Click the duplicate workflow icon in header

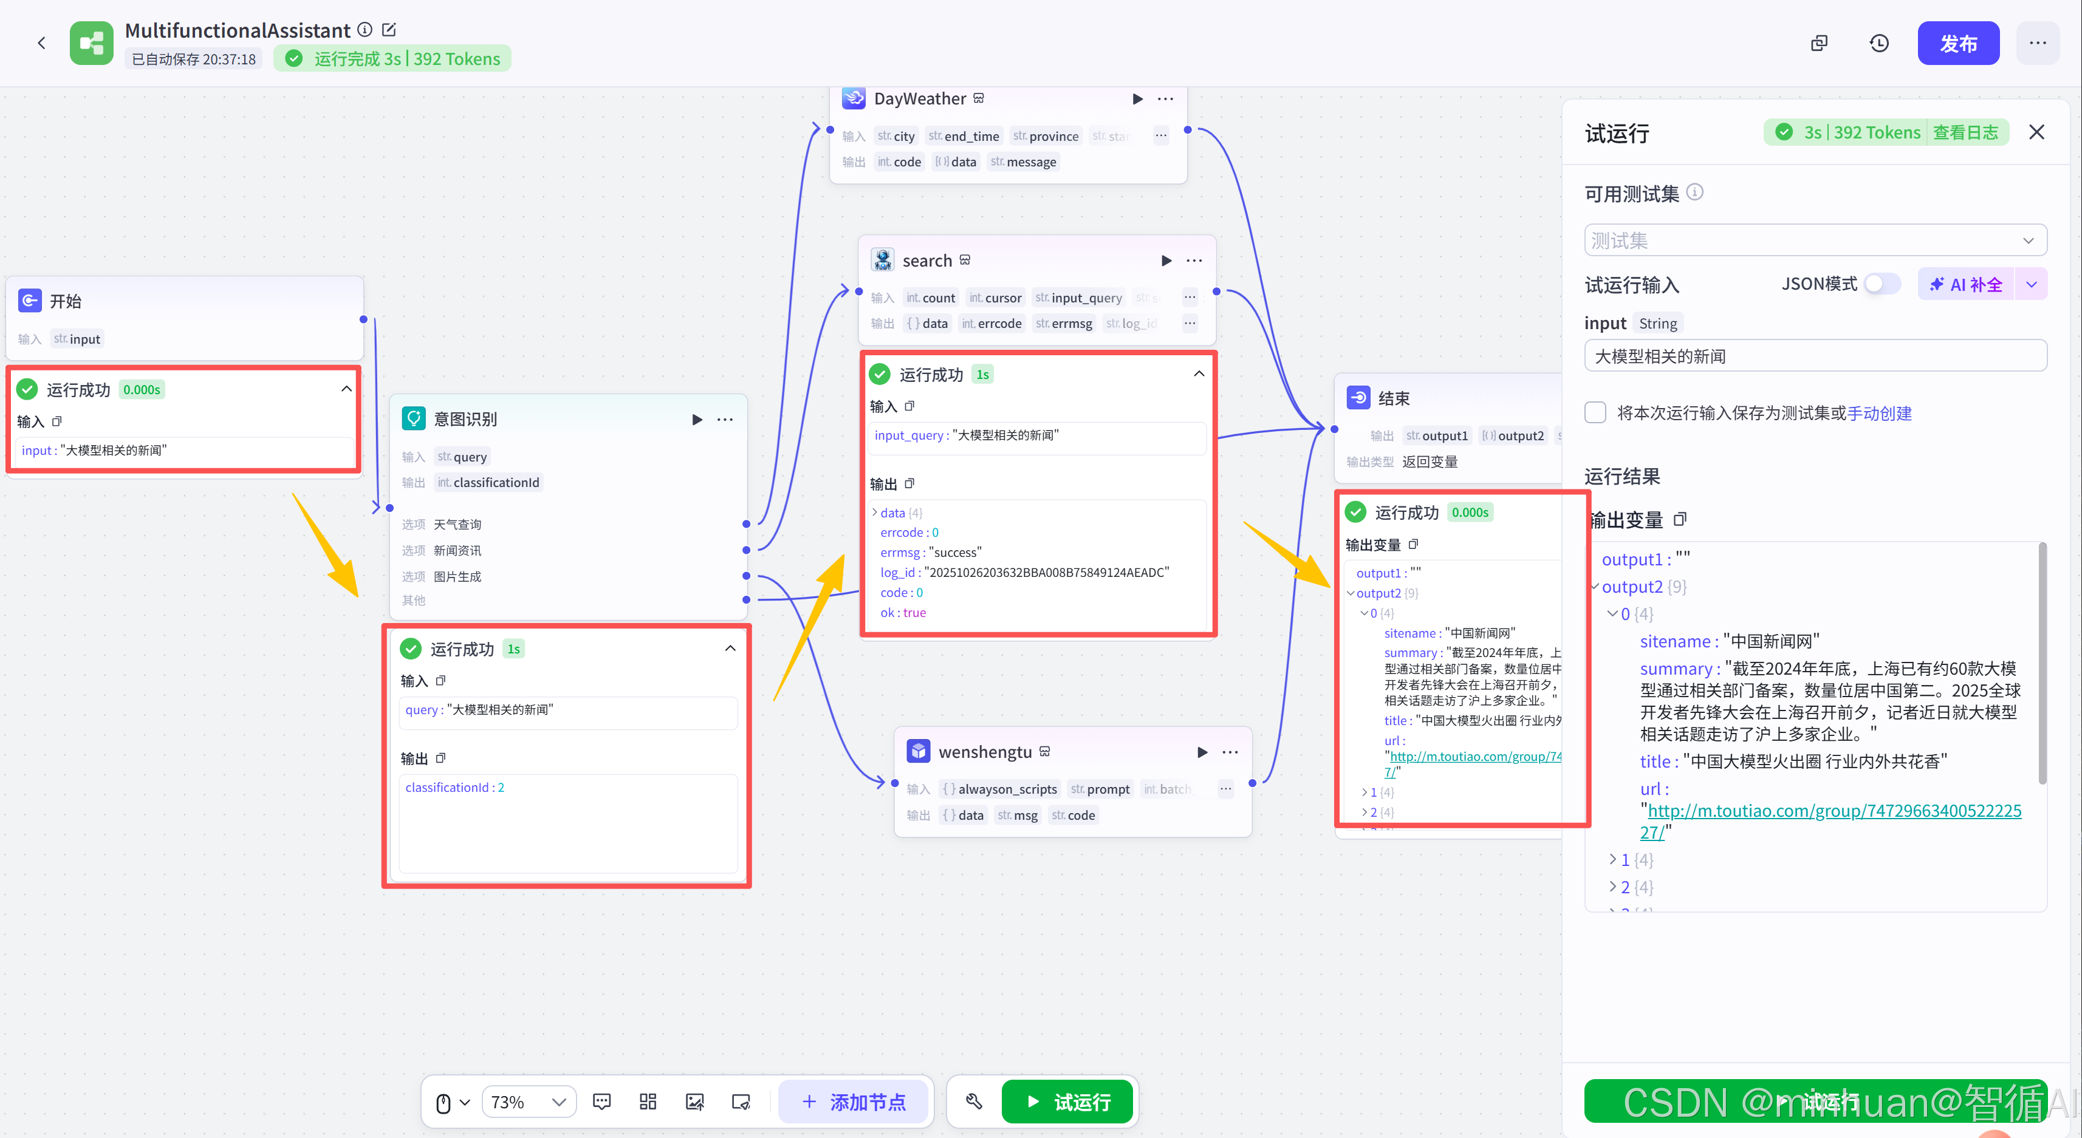click(1818, 43)
